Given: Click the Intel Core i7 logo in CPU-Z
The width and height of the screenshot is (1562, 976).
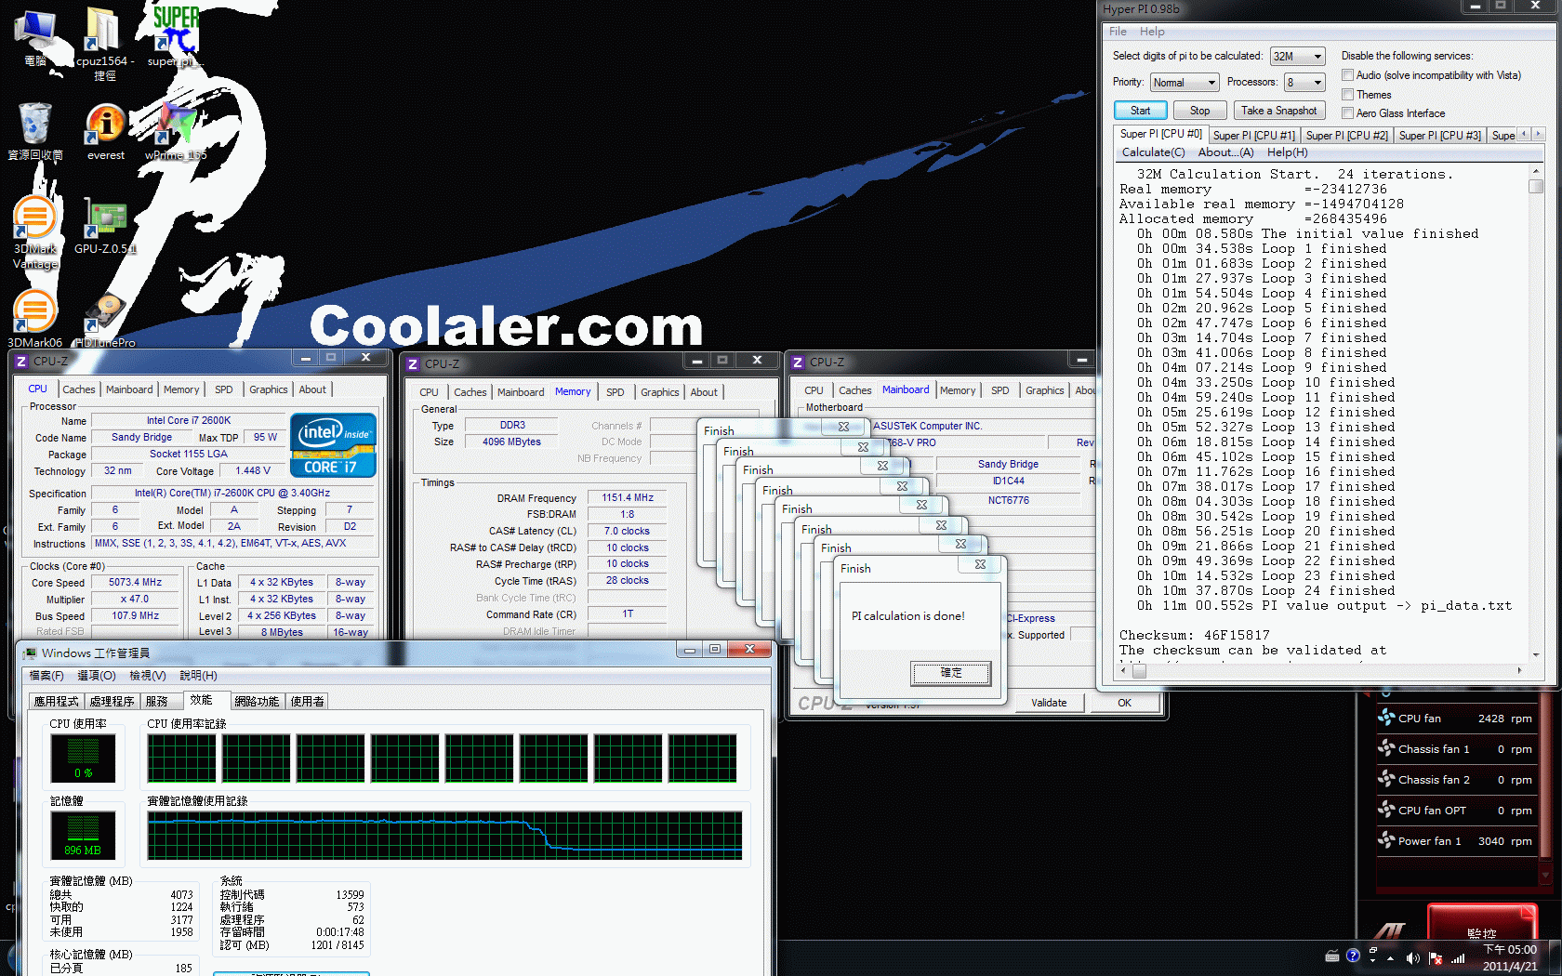Looking at the screenshot, I should [334, 444].
